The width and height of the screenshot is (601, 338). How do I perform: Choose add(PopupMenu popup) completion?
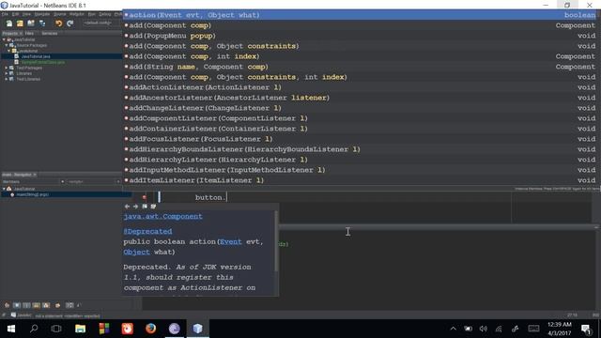pyautogui.click(x=360, y=36)
